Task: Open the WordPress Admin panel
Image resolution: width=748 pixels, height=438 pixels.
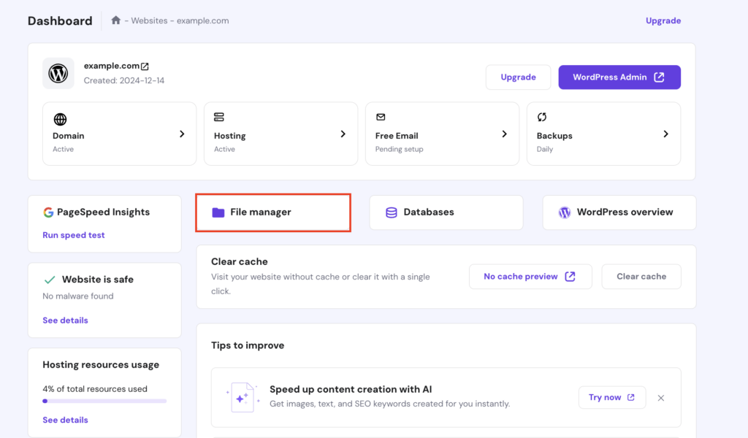Action: pyautogui.click(x=619, y=77)
